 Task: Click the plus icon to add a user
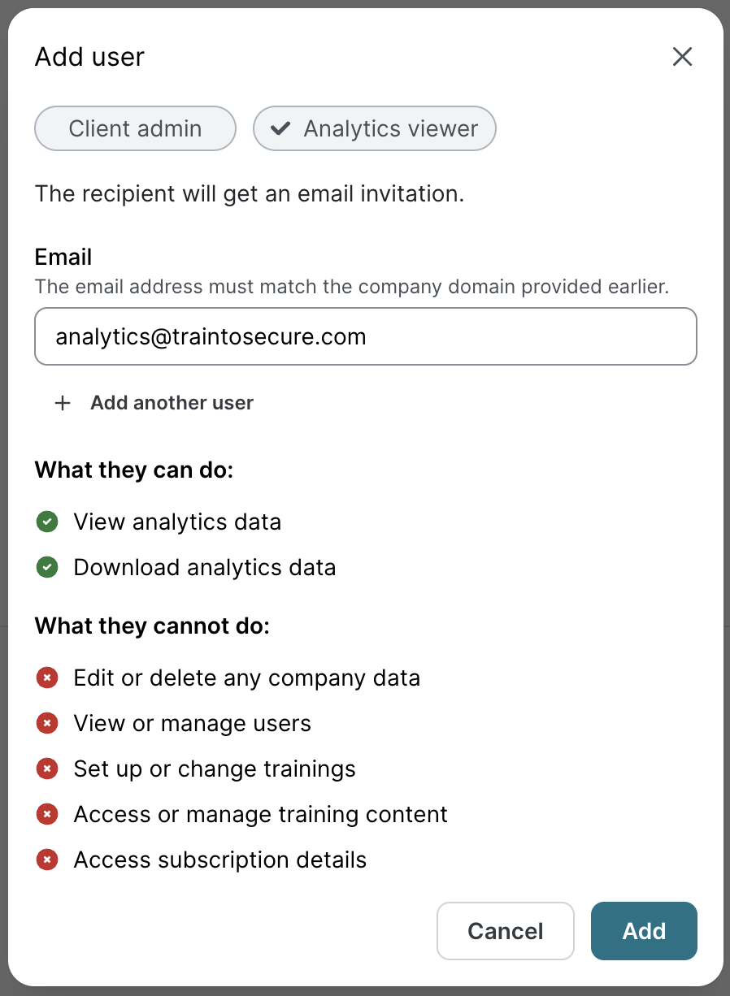(x=63, y=403)
